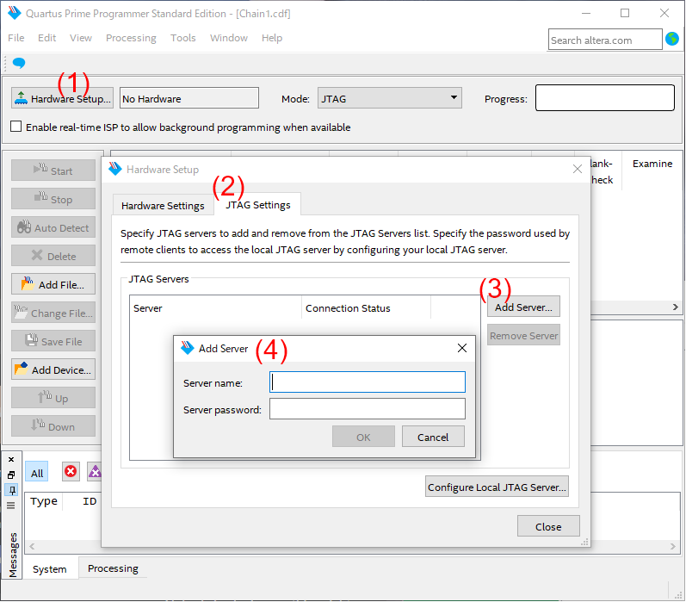This screenshot has width=686, height=602.
Task: Click the Change File button
Action: click(x=53, y=312)
